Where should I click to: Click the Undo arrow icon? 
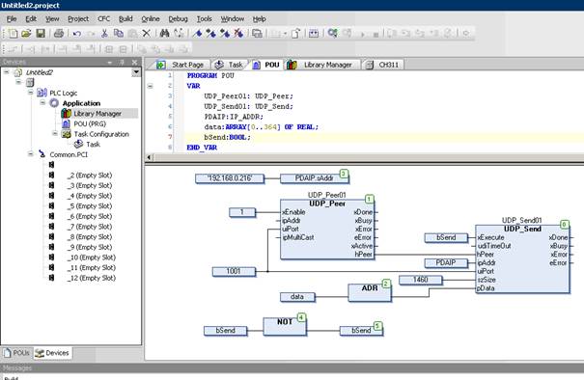click(77, 34)
